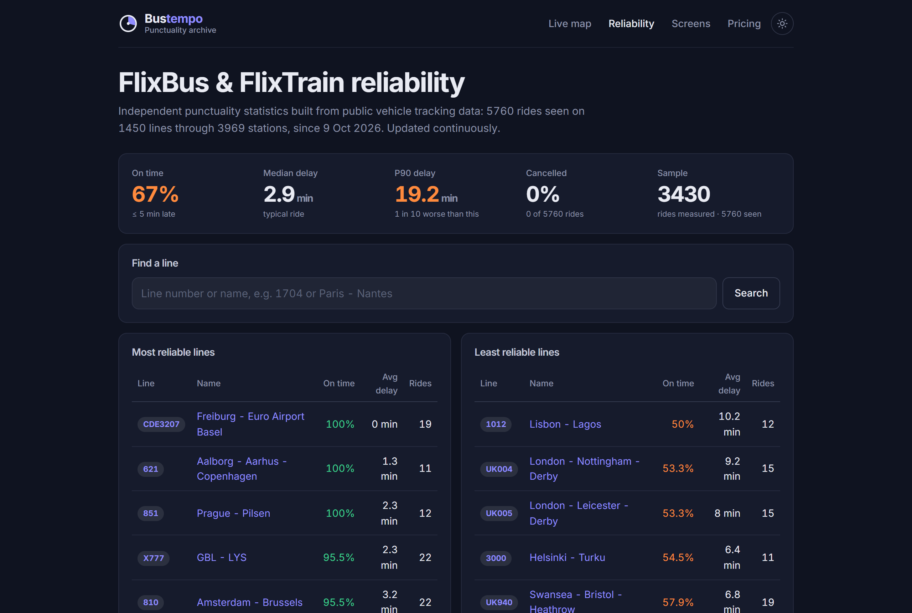The height and width of the screenshot is (613, 912).
Task: Click the 851 line badge
Action: click(150, 513)
